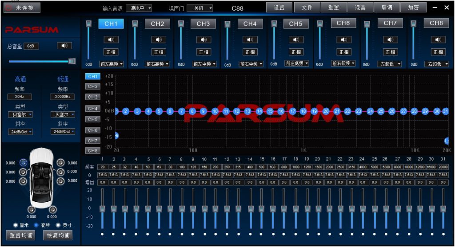Open the 输入音源 高电平 dropdown

tap(139, 8)
